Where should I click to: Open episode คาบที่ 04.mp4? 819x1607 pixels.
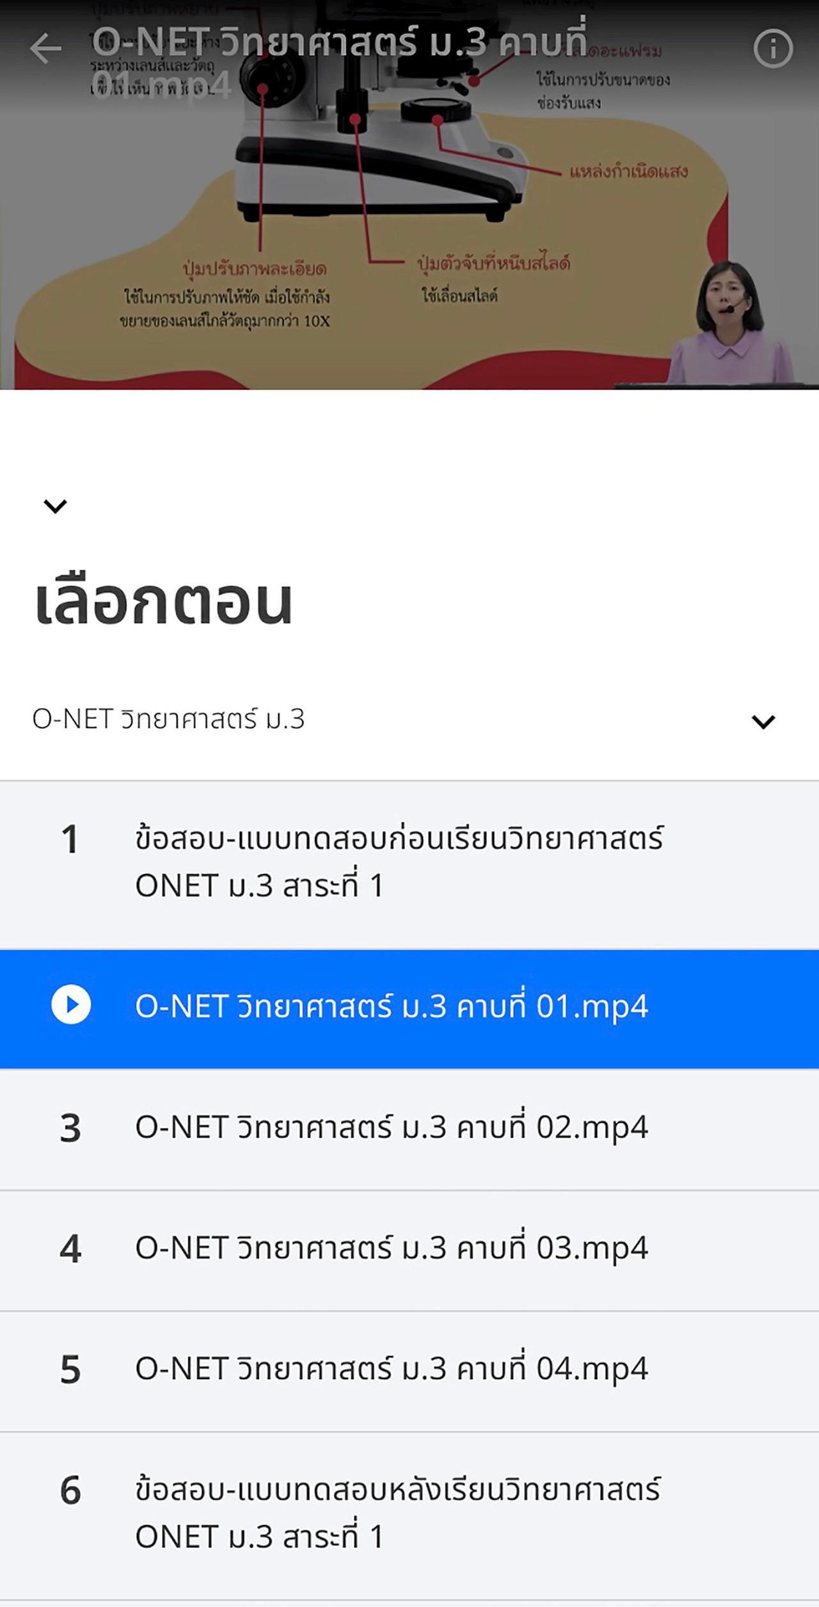tap(391, 1369)
